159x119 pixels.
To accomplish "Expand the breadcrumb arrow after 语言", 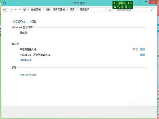I will (x=77, y=10).
